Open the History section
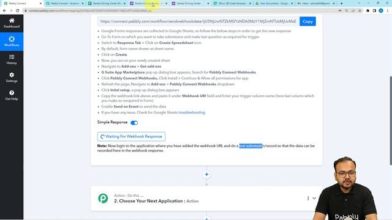This screenshot has height=220, width=392. point(12,60)
